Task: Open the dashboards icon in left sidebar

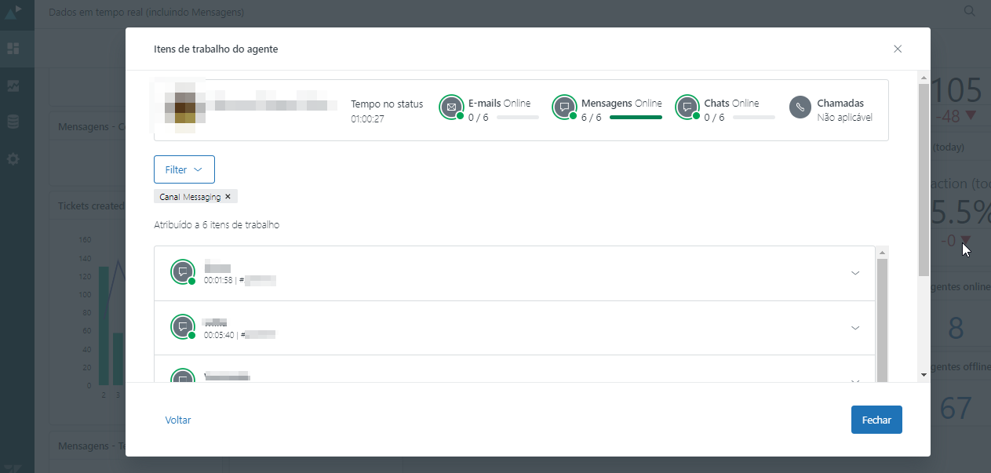Action: (13, 49)
